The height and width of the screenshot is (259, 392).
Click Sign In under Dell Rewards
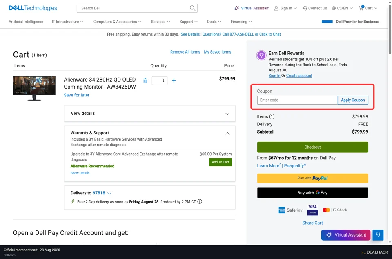pos(274,76)
